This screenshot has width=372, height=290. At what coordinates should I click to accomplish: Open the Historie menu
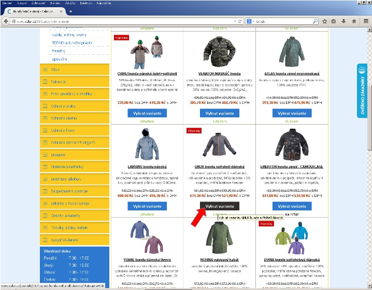(55, 3)
